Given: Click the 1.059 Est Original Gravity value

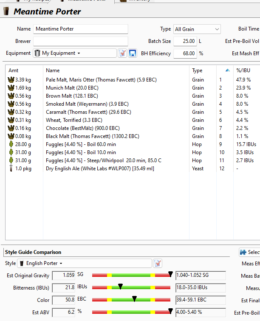Looking at the screenshot, I should [x=64, y=275].
